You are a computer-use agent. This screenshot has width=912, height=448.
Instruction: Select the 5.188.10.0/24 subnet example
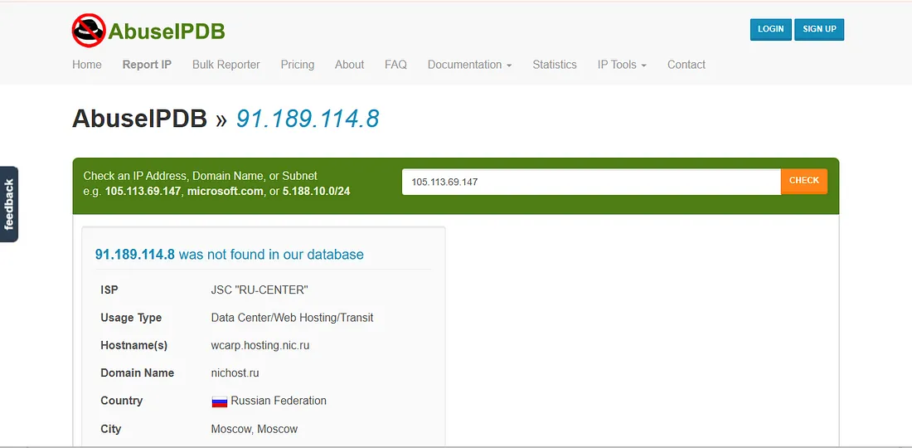(317, 191)
